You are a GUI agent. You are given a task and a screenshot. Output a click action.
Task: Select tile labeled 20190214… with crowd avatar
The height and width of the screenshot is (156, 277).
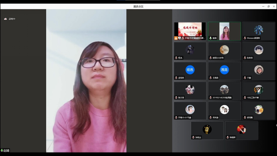224,91
